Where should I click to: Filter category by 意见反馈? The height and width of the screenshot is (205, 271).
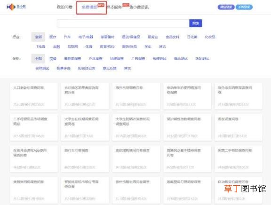coord(110,68)
